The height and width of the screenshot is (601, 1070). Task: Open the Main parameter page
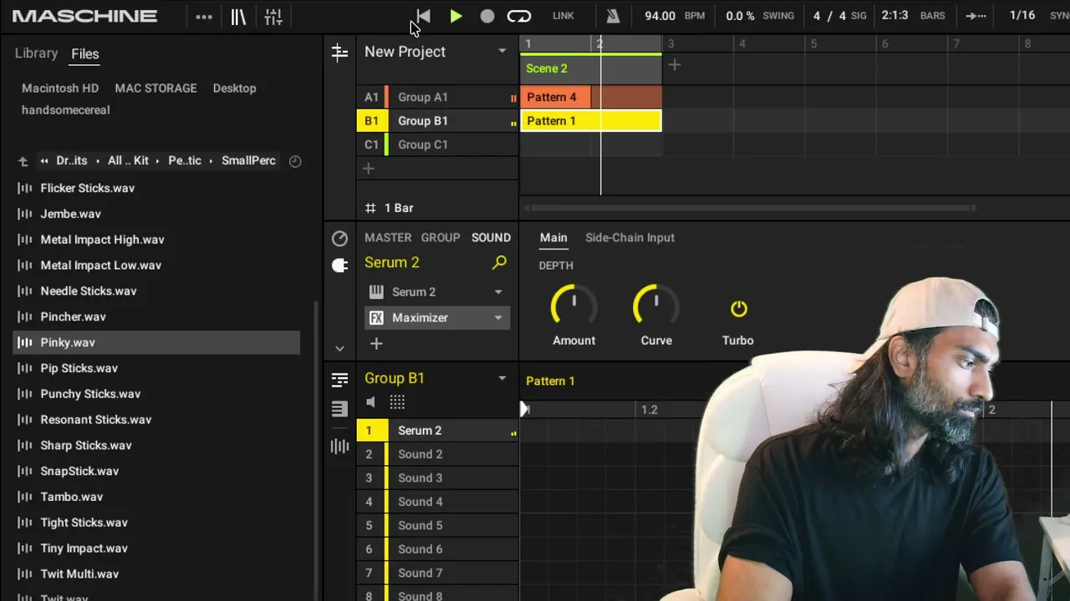coord(553,238)
